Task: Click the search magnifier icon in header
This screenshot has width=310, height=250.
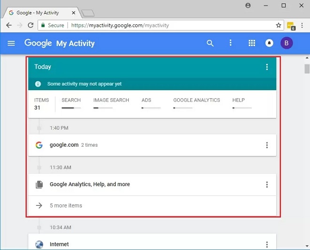Action: point(210,43)
